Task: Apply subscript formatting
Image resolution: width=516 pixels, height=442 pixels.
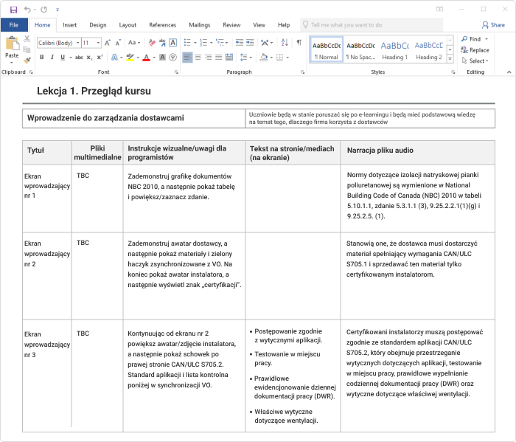Action: pos(89,58)
